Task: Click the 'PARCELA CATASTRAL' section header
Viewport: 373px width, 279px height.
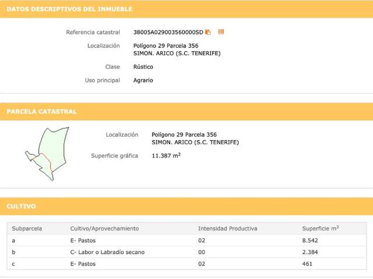Action: click(x=41, y=112)
